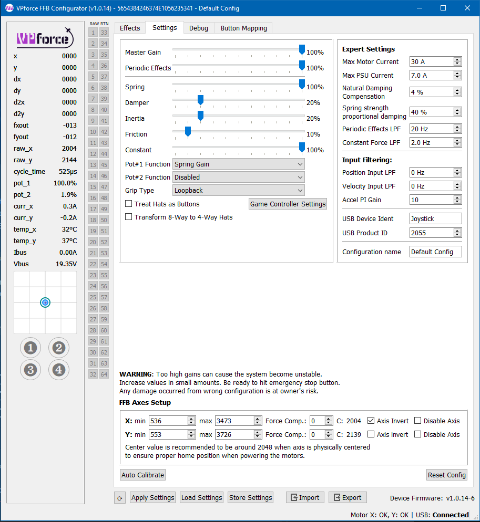The height and width of the screenshot is (522, 480).
Task: Click raw button indicator 25
Action: point(93,297)
